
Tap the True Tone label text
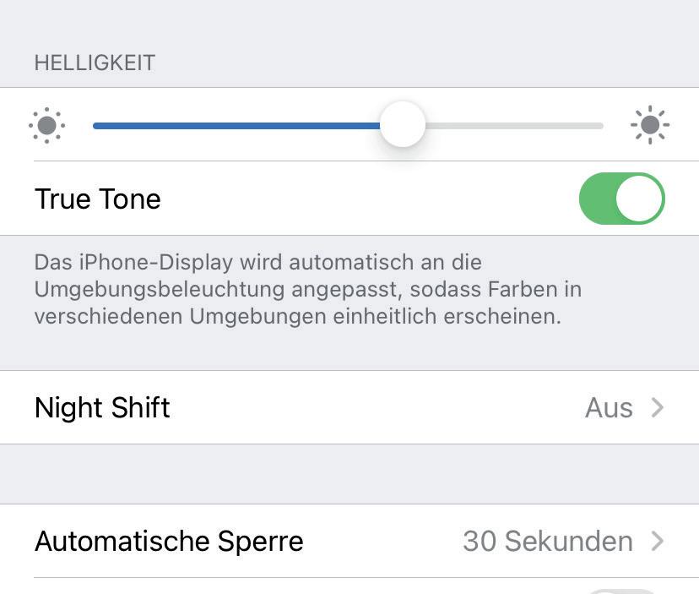click(x=97, y=199)
